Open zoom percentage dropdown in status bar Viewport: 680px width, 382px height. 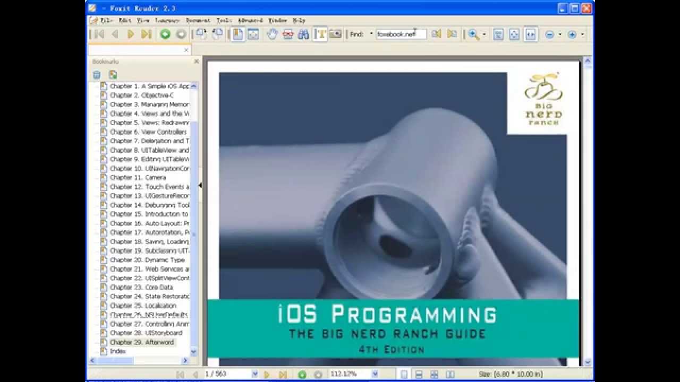375,374
